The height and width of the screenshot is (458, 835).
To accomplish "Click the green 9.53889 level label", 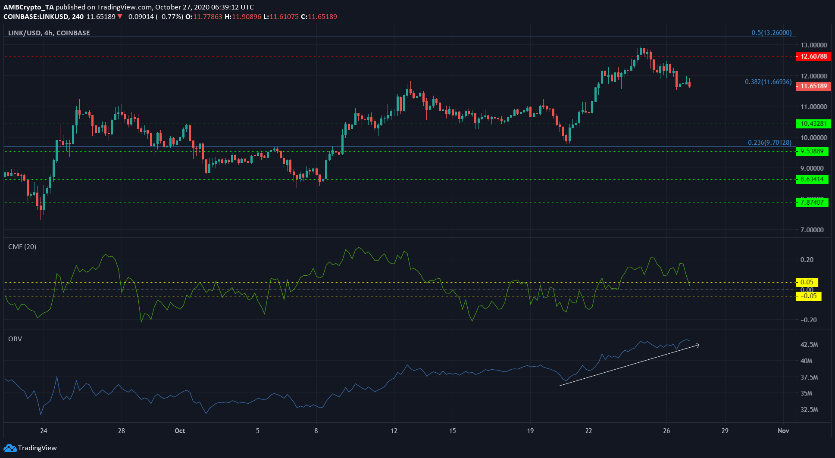I will [x=812, y=151].
